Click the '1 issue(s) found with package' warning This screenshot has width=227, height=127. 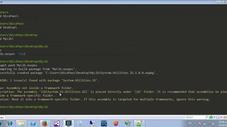click(x=49, y=80)
